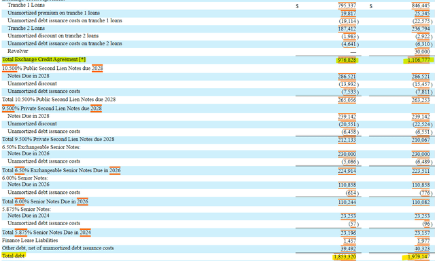Click 'Total 5.875% Senior Notes Due in 2024'
435x261 pixels.
click(46, 233)
